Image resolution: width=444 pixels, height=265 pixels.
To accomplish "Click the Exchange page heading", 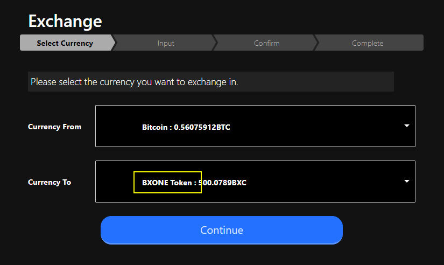I will tap(65, 22).
